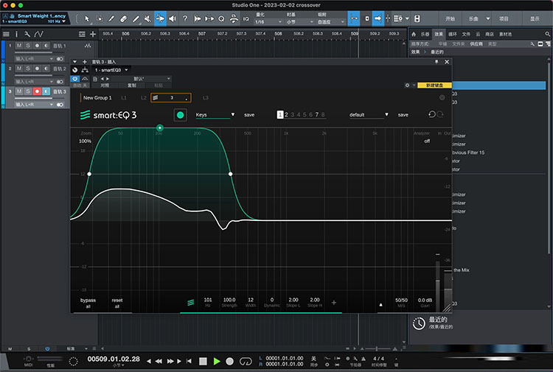Start playback with green play button
553x372 pixels.
(217, 361)
